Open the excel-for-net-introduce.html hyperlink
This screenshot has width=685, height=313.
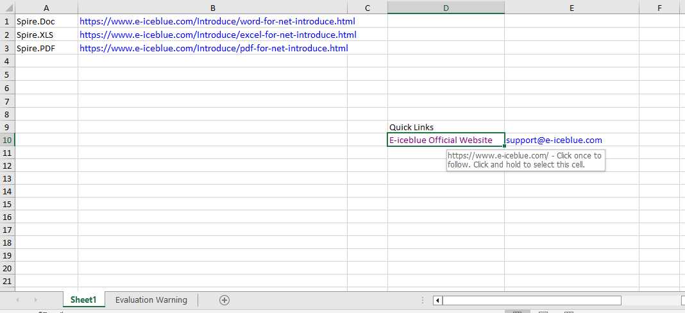click(218, 35)
